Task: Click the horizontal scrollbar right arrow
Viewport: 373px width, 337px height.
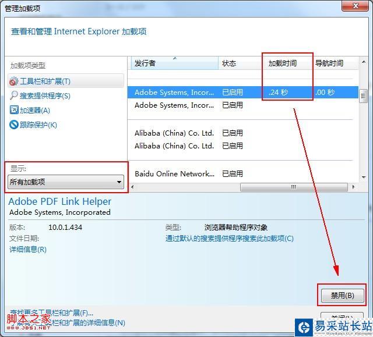Action: pos(354,187)
